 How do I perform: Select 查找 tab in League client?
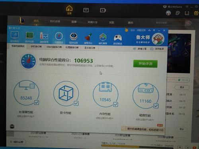pyautogui.click(x=131, y=23)
